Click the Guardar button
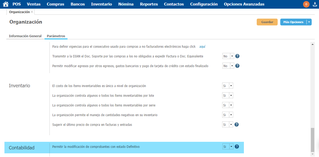This screenshot has width=319, height=157. point(267,22)
